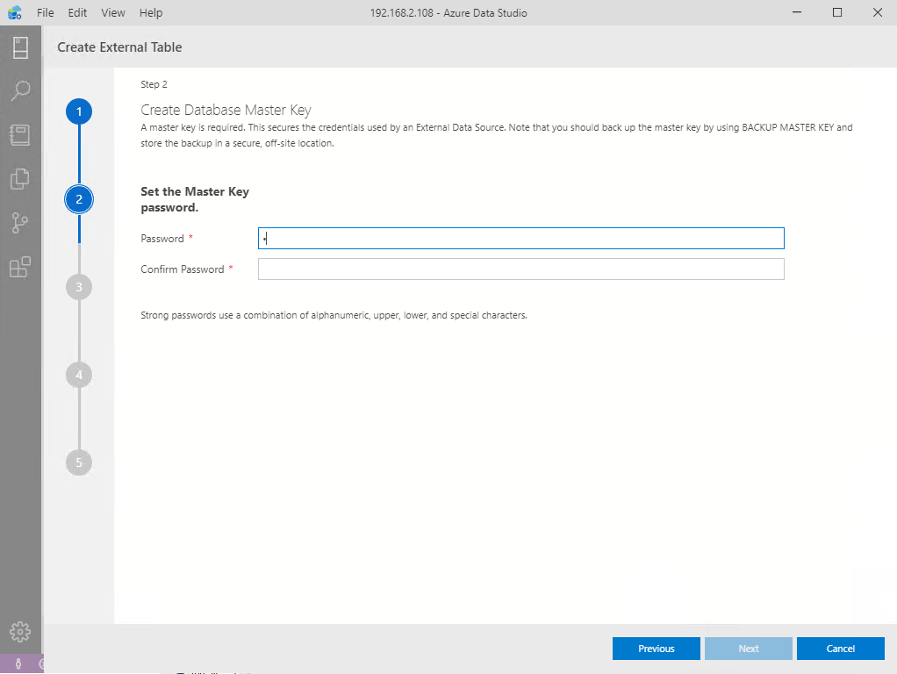Select wizard step 5 circle
Screen dimensions: 897x674
pos(79,462)
